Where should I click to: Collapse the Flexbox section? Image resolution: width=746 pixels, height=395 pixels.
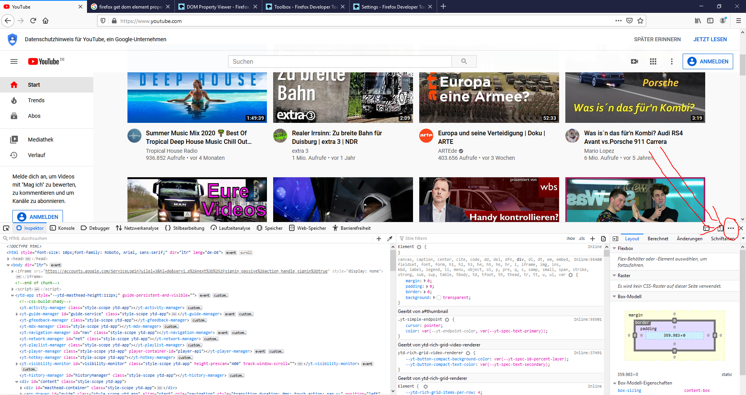click(x=614, y=248)
